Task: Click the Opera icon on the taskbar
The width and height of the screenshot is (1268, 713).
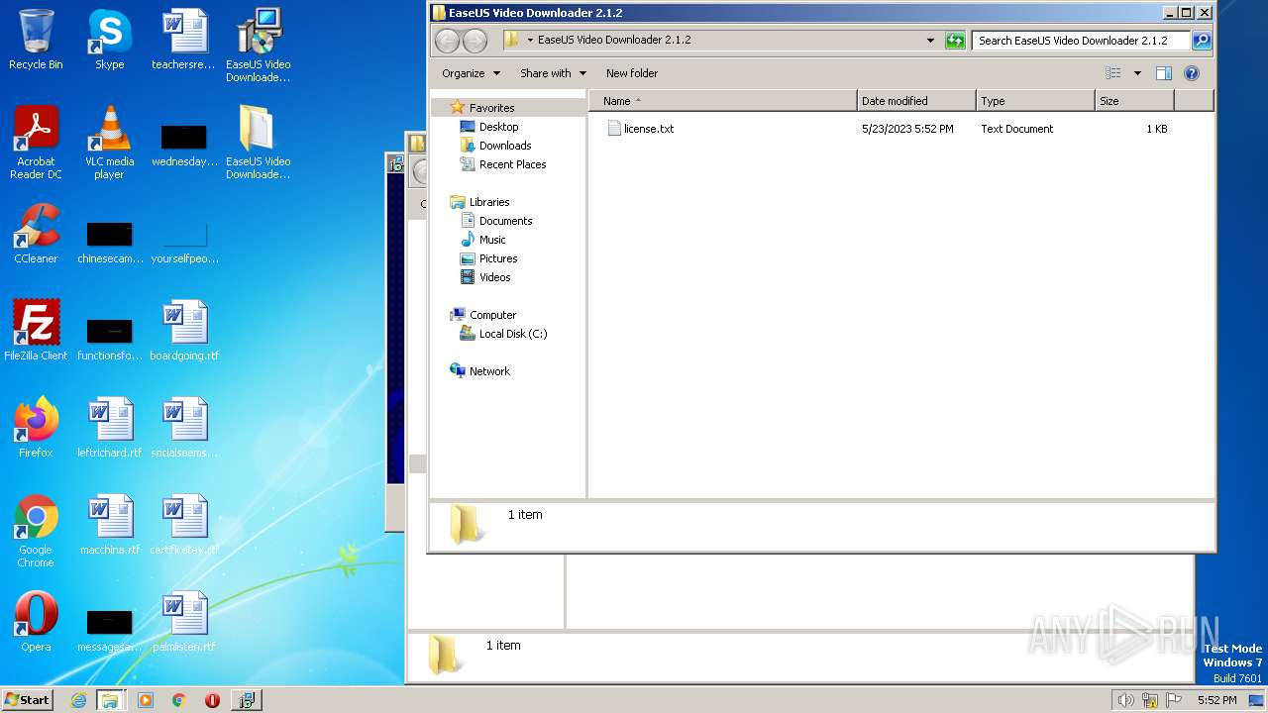Action: pos(212,700)
